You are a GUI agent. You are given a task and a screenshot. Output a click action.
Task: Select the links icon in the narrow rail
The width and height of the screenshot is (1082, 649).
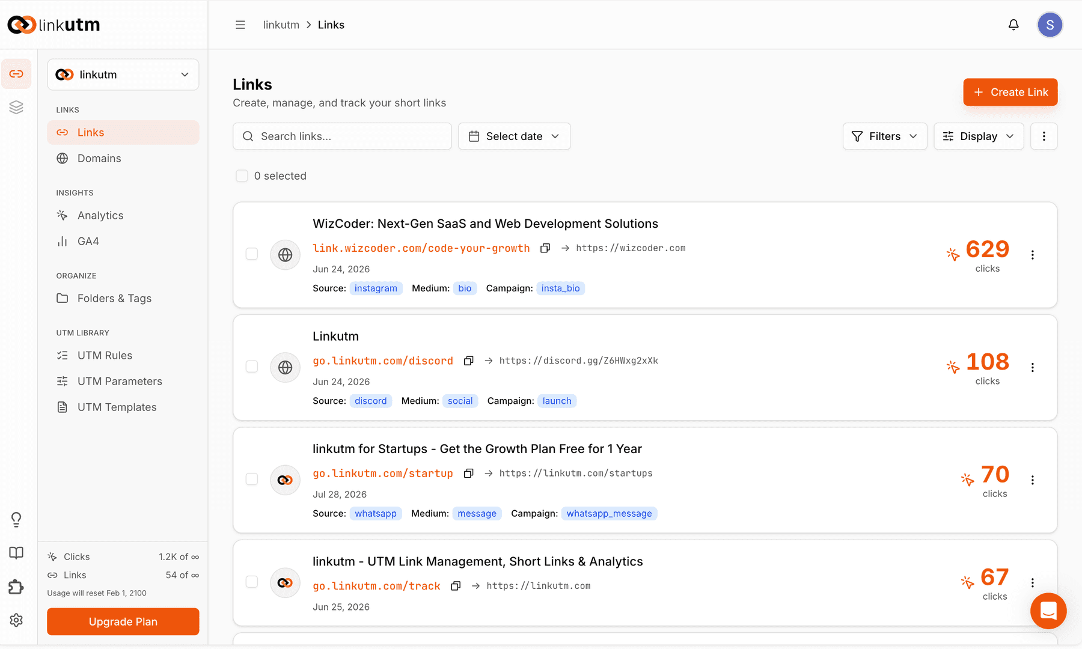tap(16, 74)
